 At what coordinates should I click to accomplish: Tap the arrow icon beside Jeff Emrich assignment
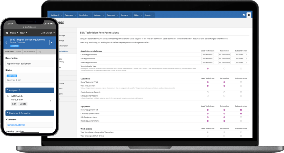click(8, 96)
